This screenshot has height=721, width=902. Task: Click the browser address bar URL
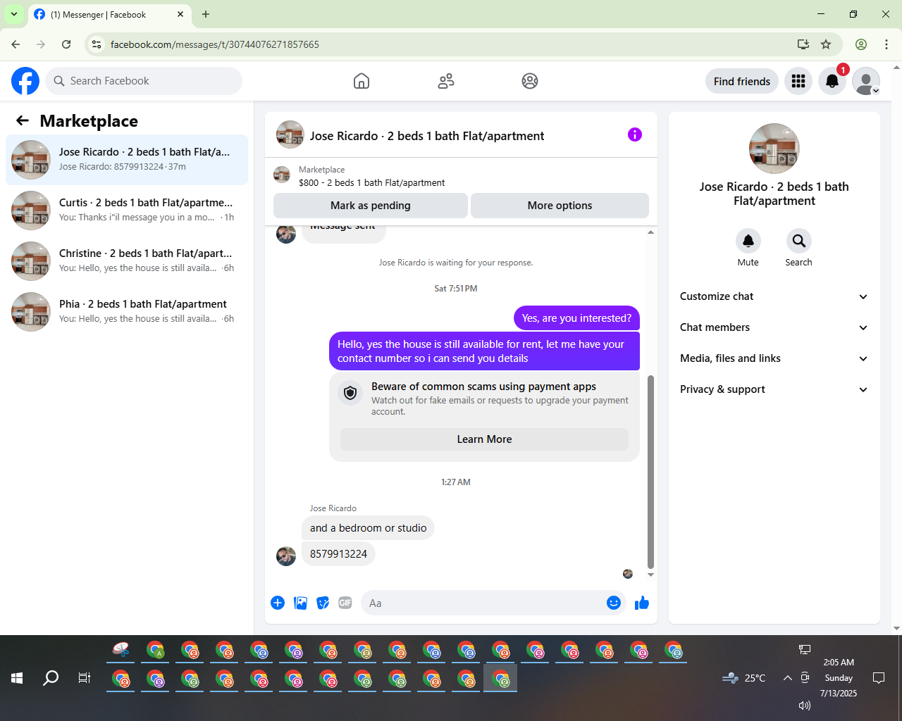click(x=215, y=44)
